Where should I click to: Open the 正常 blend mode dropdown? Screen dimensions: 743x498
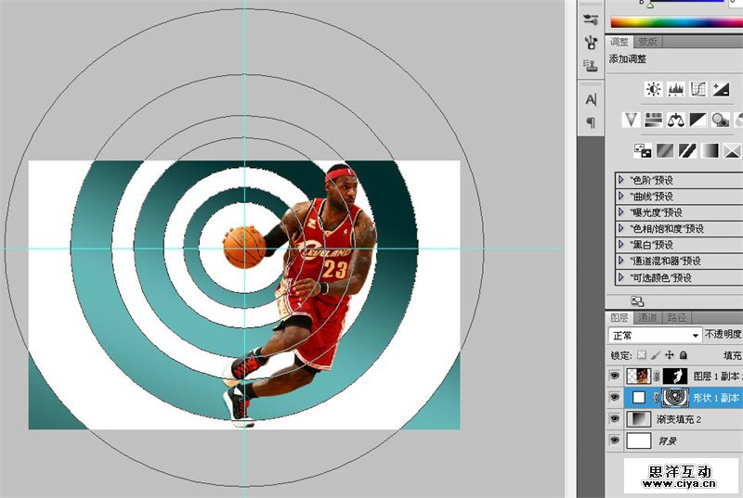click(x=655, y=335)
